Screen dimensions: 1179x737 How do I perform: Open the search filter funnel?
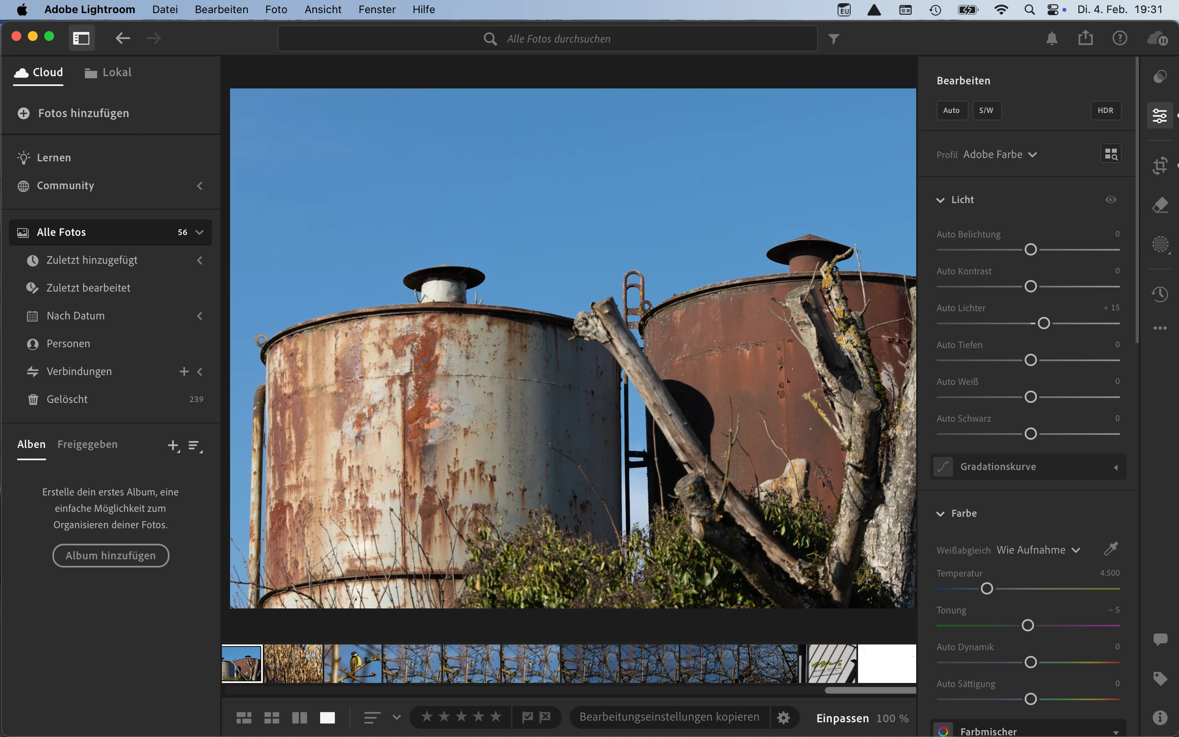coord(833,38)
